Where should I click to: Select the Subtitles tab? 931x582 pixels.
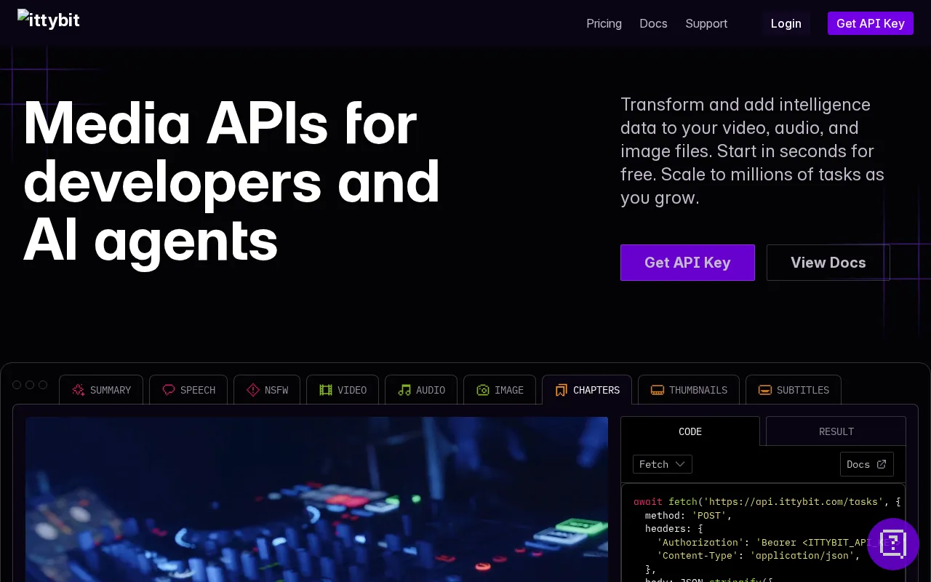click(x=794, y=390)
